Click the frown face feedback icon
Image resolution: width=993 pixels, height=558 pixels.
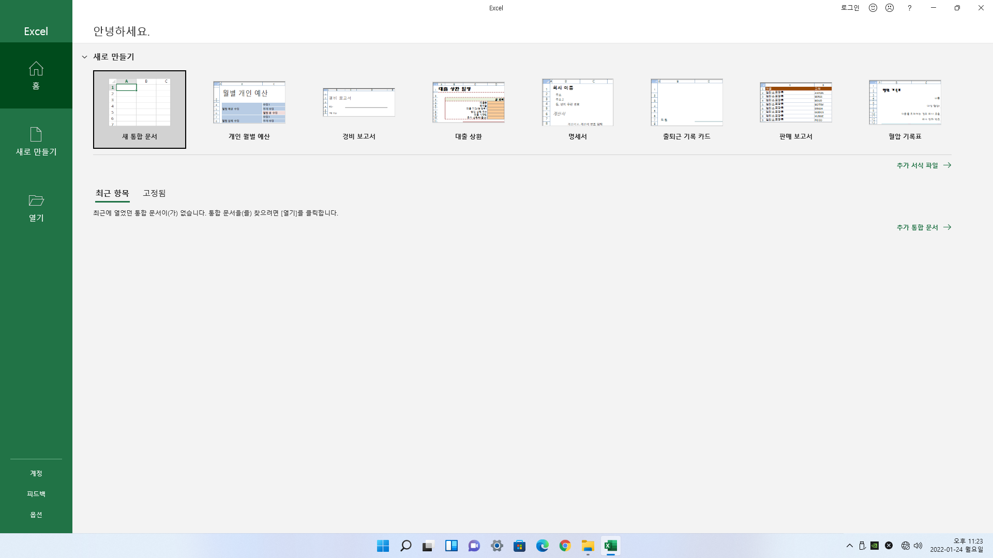[x=890, y=8]
